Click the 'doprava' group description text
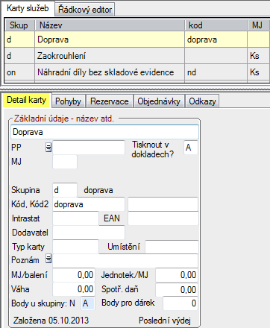Screen dimensions: 270x328 pos(98,190)
